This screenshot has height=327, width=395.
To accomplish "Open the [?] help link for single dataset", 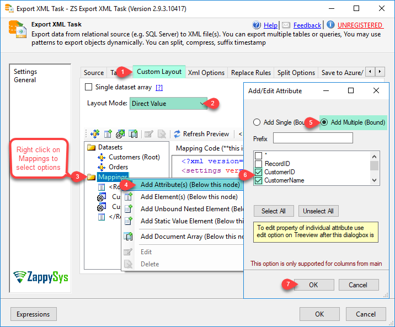I will (x=159, y=87).
